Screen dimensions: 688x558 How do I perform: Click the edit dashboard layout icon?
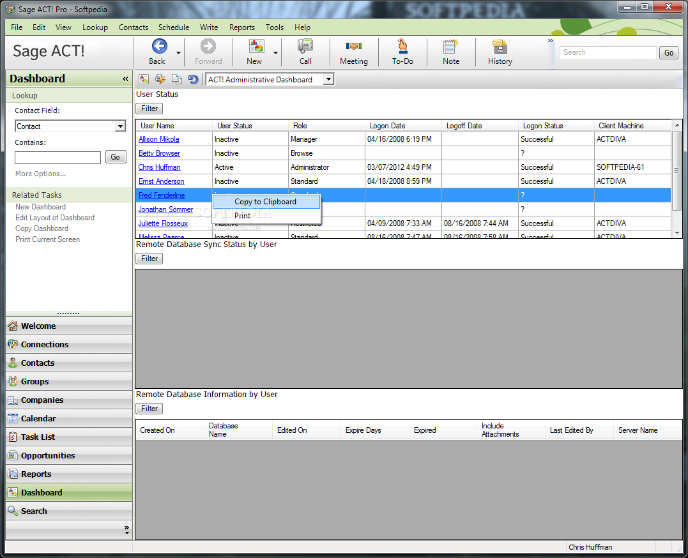click(160, 79)
